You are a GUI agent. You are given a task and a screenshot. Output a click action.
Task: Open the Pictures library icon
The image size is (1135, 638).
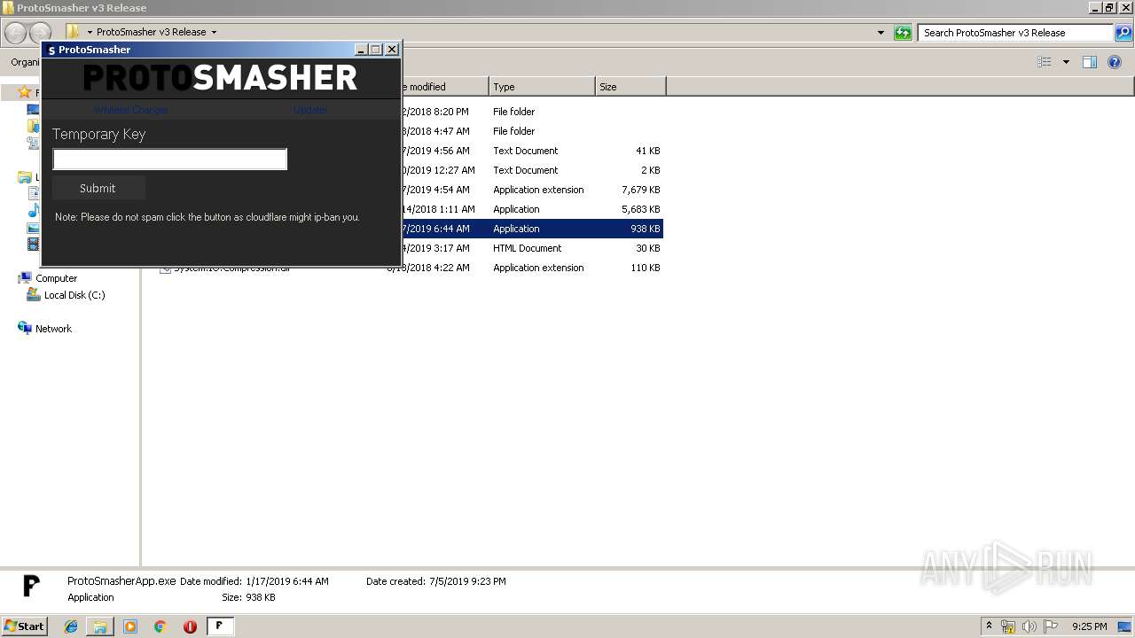(x=34, y=228)
